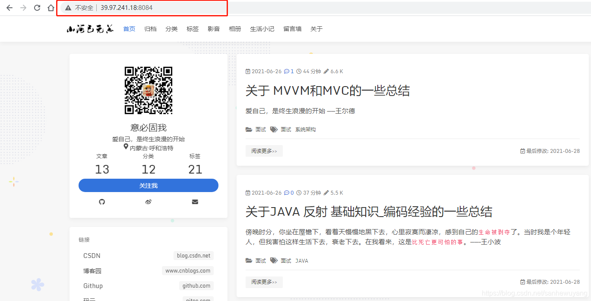Click the blue 关注我 button
The width and height of the screenshot is (591, 301).
click(149, 186)
